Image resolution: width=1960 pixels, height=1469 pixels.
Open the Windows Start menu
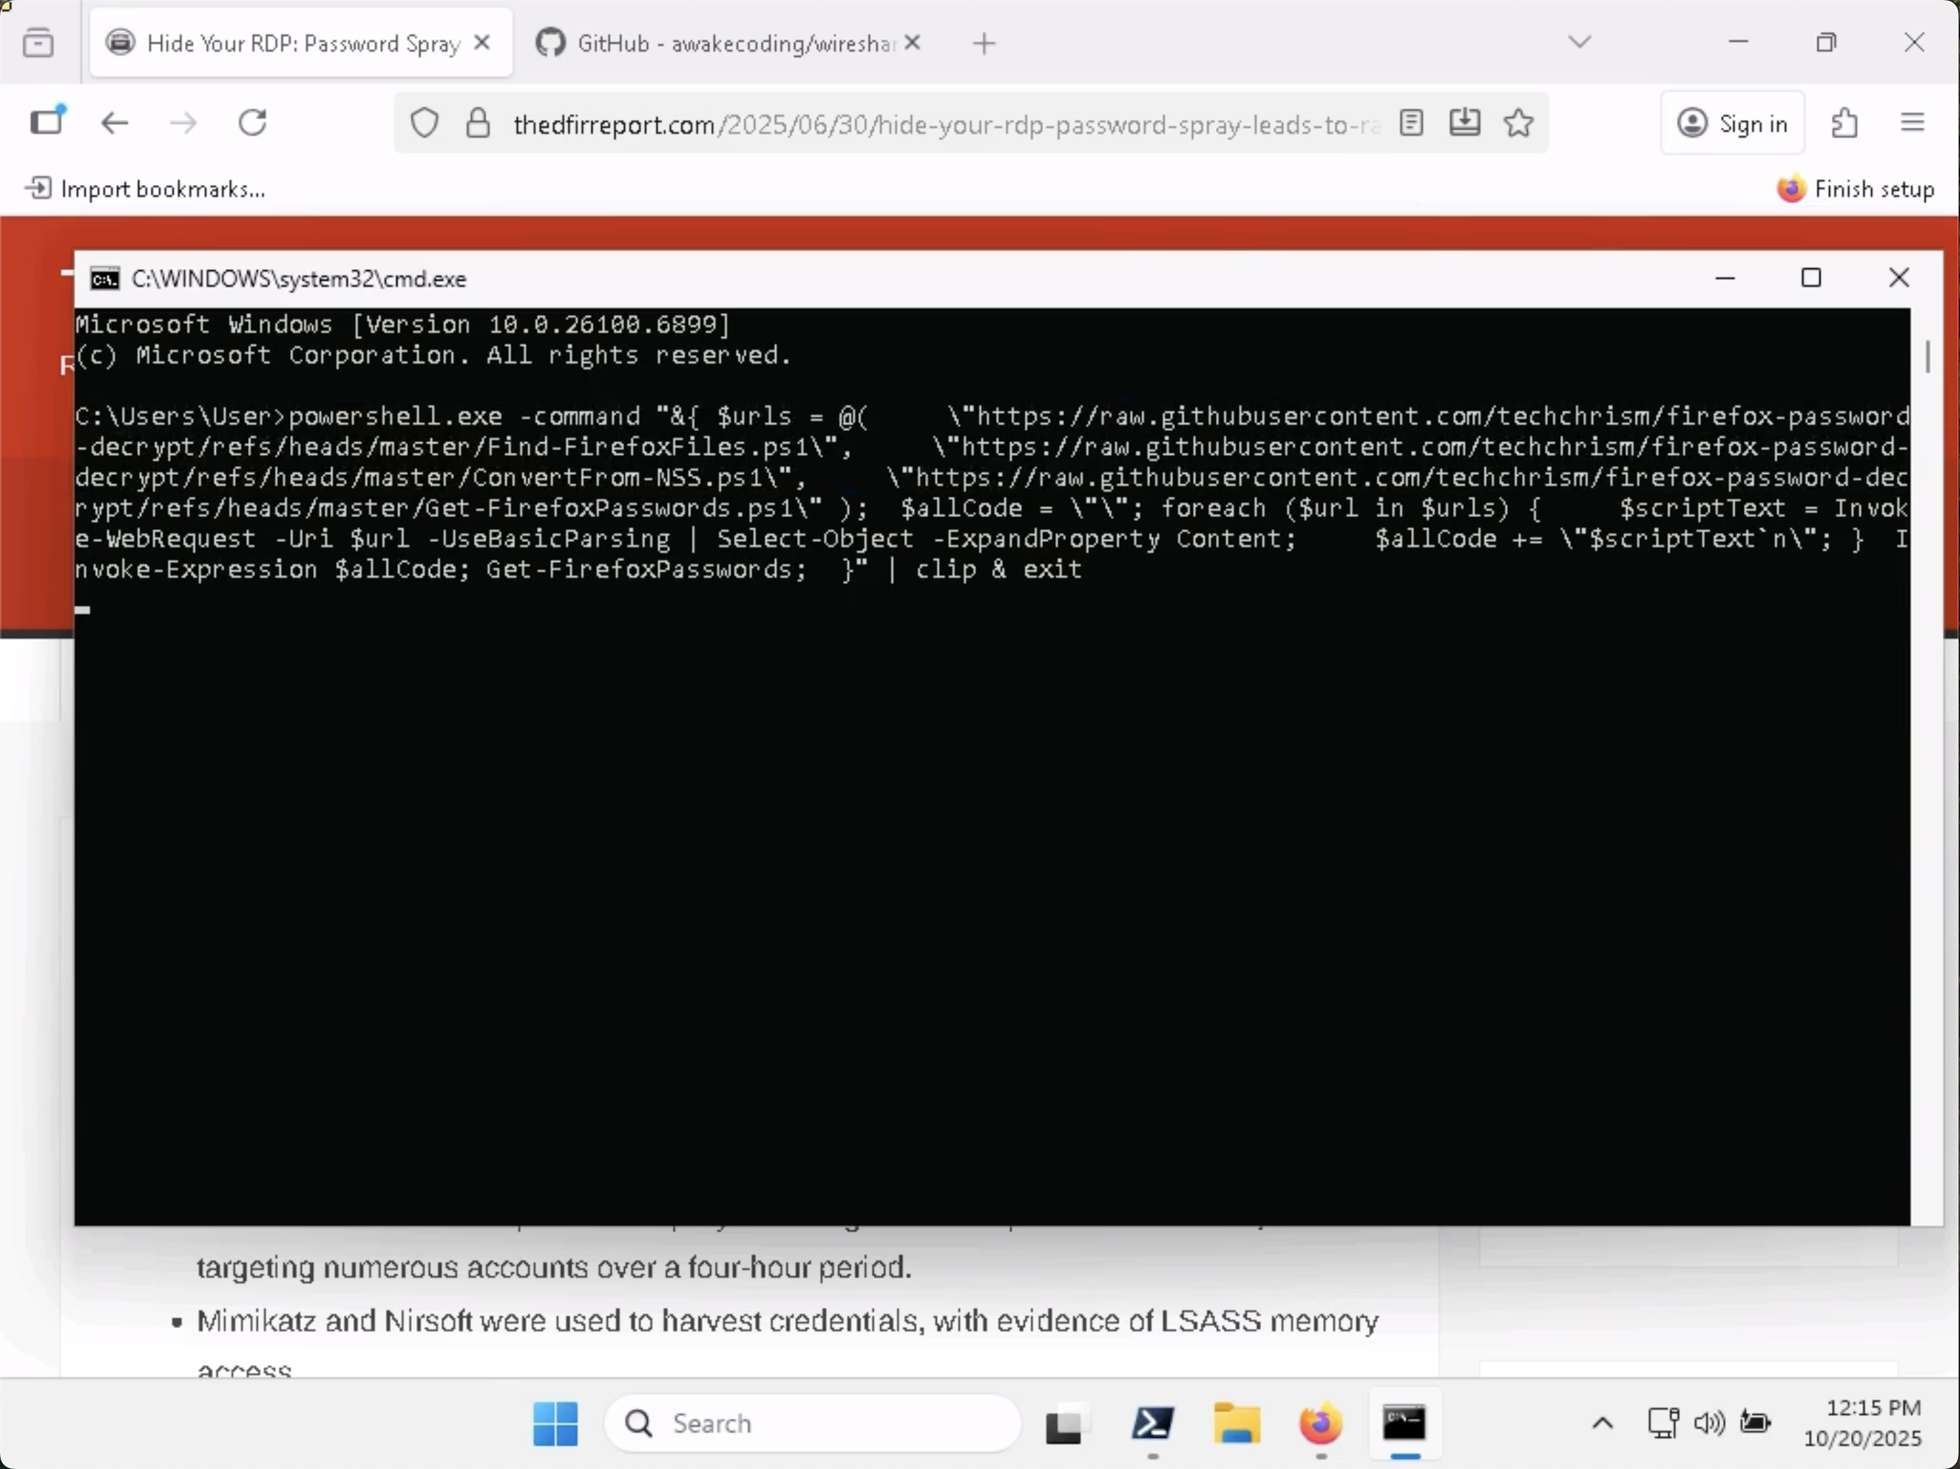pyautogui.click(x=554, y=1425)
